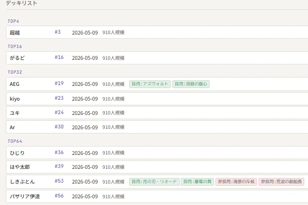Click rank #3 in 超越 row
Viewport: 308px width, 205px height.
coord(57,32)
